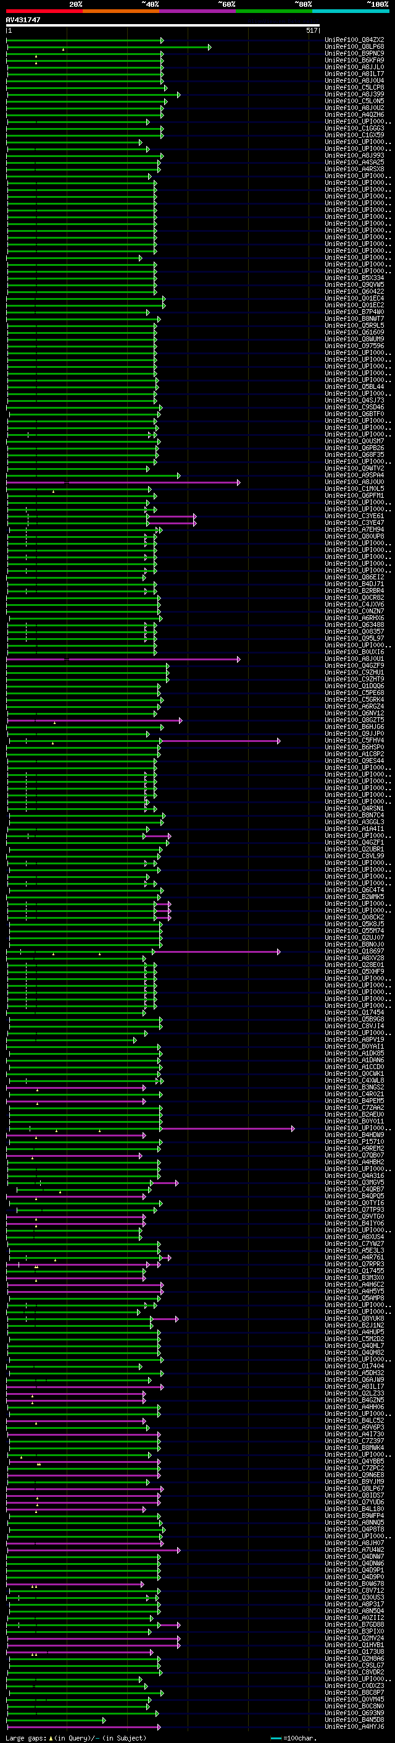Select the UniRef100_B4DJ71 label
The height and width of the screenshot is (1743, 395).
pos(354,584)
